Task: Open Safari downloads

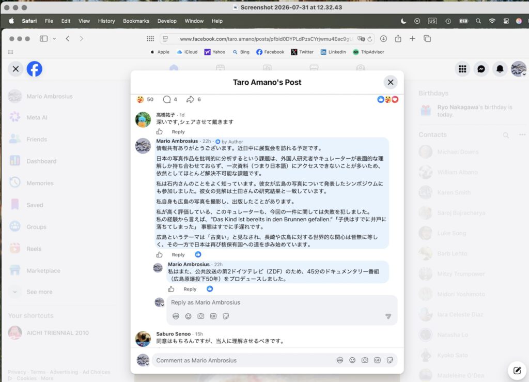Action: (x=383, y=38)
